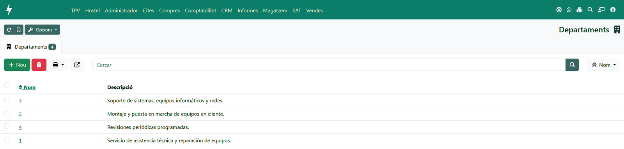The height and width of the screenshot is (149, 624).
Task: Open the help lifebuoy icon
Action: [x=559, y=10]
